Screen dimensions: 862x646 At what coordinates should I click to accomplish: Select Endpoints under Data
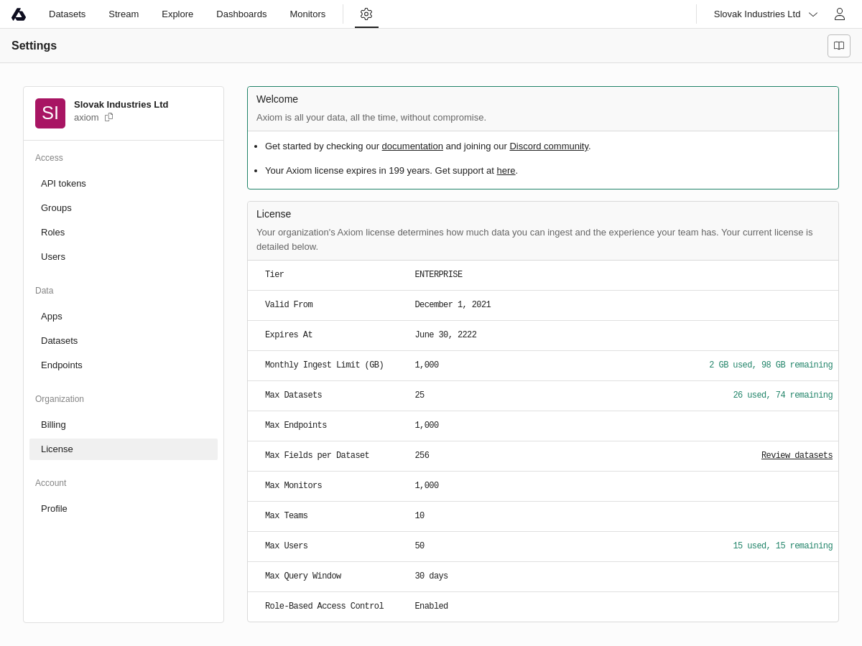62,365
